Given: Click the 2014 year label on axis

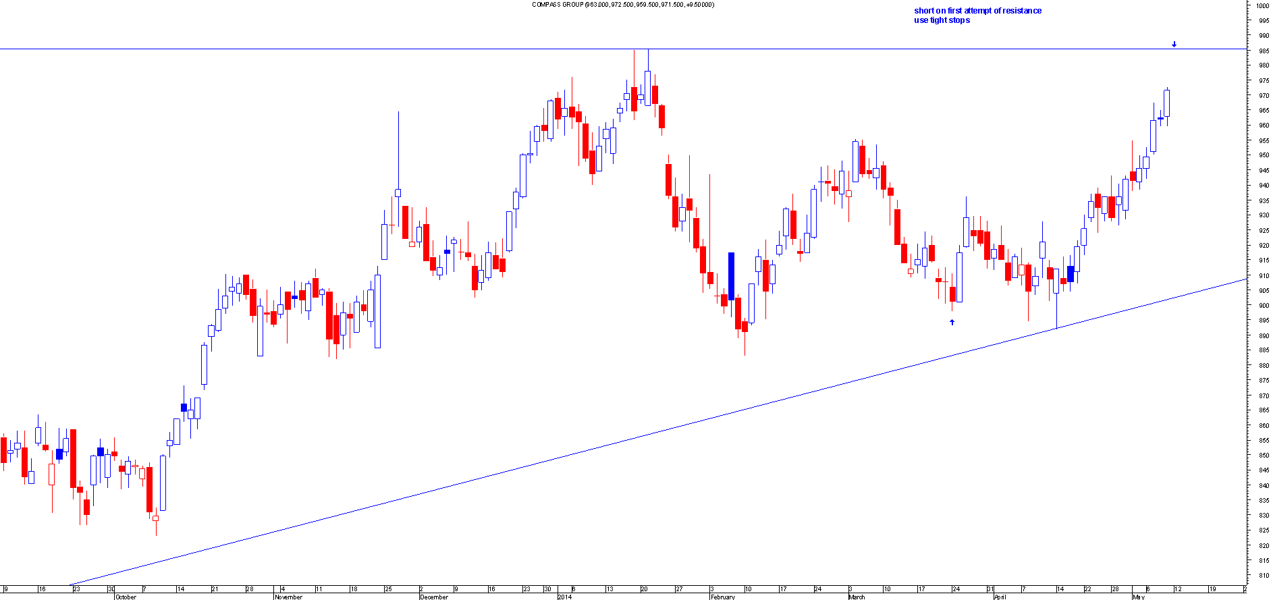Looking at the screenshot, I should coord(564,597).
